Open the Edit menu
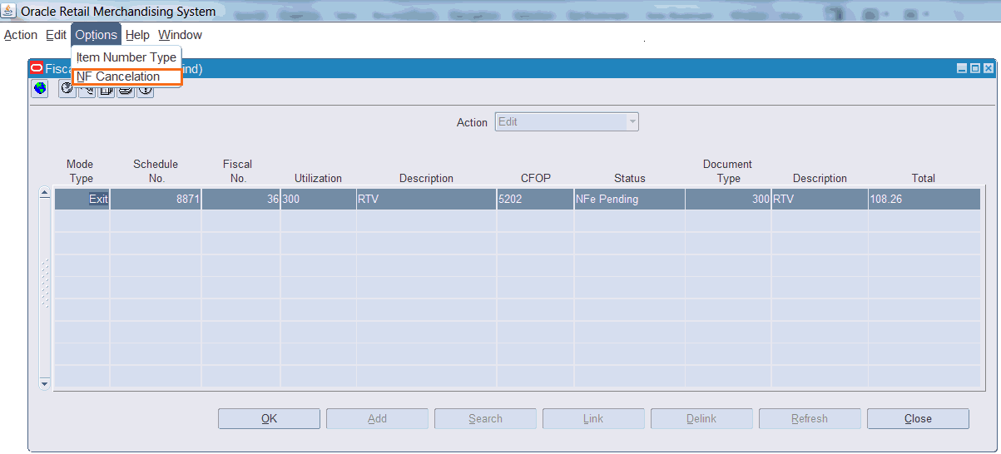Image resolution: width=1001 pixels, height=454 pixels. [56, 35]
